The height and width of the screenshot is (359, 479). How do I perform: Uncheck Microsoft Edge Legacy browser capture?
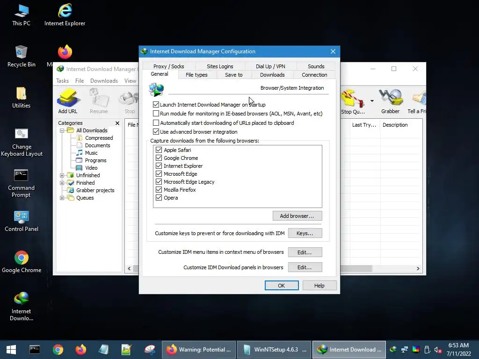pos(159,182)
